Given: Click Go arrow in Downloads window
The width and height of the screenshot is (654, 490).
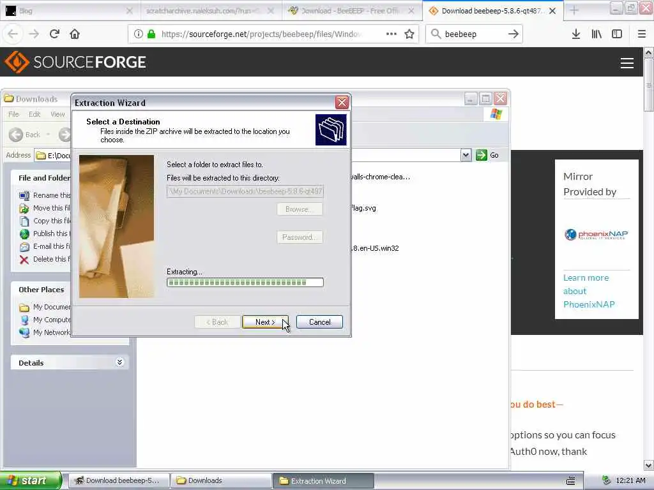Looking at the screenshot, I should 482,155.
